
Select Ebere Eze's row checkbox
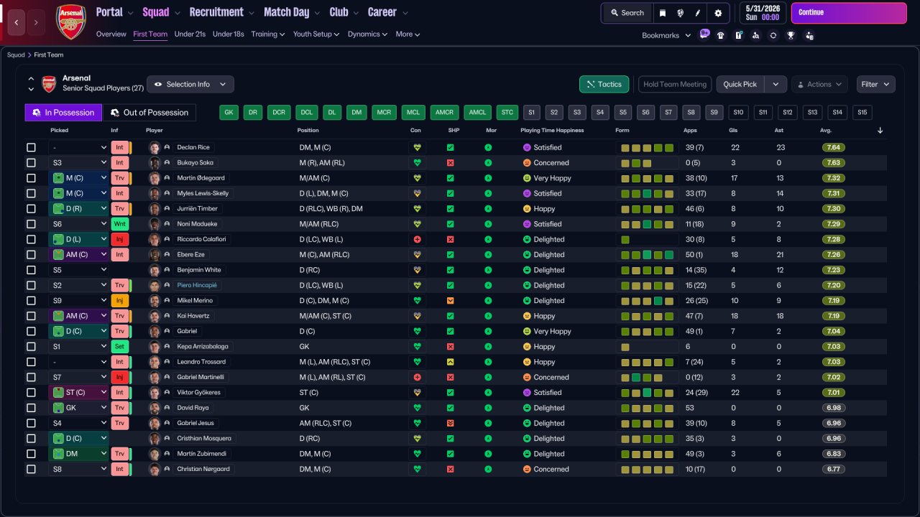[31, 255]
